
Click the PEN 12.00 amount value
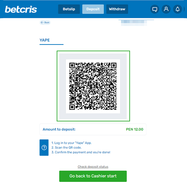coord(134,129)
